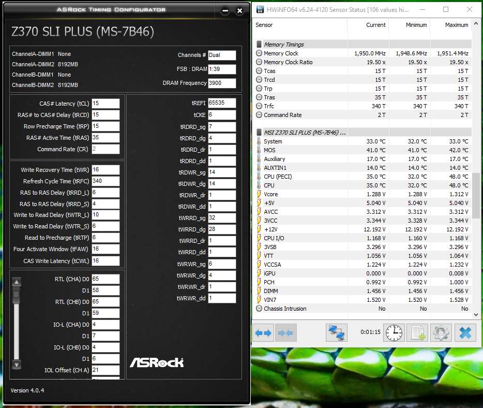Click the Trfc sensor row icon
The height and width of the screenshot is (408, 483).
click(259, 106)
